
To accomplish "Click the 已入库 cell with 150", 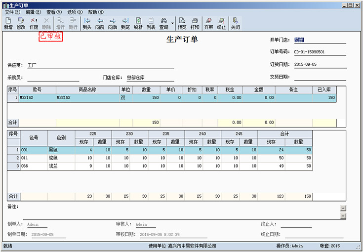I will pos(324,98).
